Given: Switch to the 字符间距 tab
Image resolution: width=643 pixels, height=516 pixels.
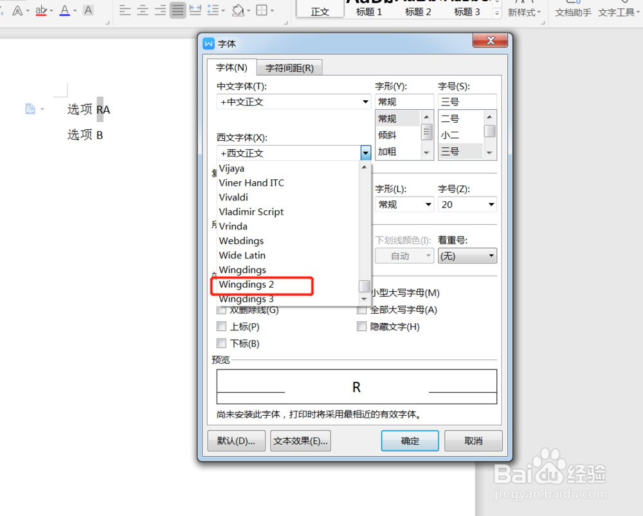Looking at the screenshot, I should pos(290,67).
